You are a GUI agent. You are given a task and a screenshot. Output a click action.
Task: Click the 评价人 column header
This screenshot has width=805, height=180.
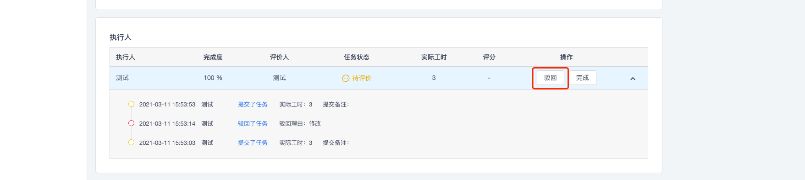279,57
